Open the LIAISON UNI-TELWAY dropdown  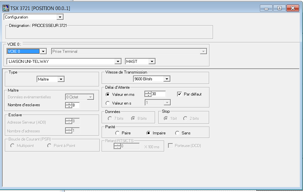[x=118, y=61]
